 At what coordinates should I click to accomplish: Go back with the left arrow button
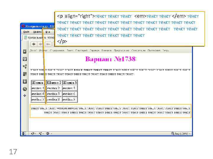pos(34,44)
